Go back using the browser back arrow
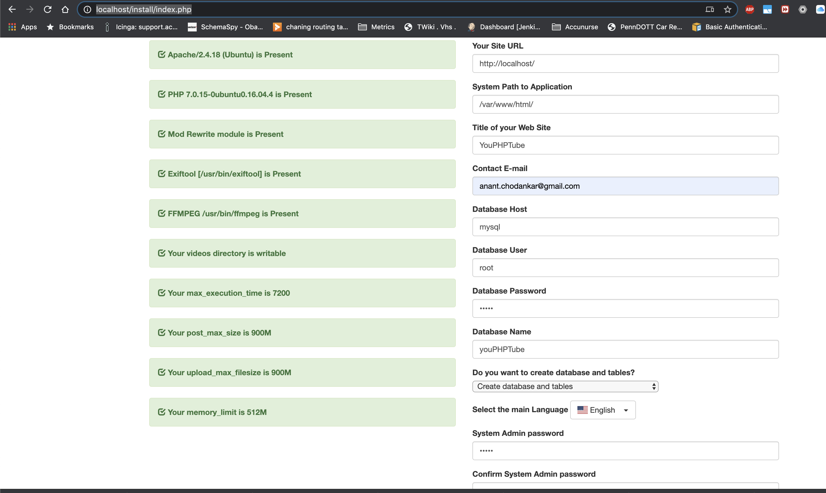 (x=12, y=9)
